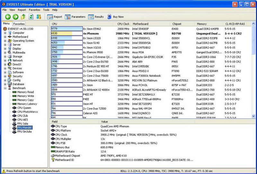The height and width of the screenshot is (174, 257).
Task: Select the 8x Xeon E5462 result row
Action: (x=151, y=29)
